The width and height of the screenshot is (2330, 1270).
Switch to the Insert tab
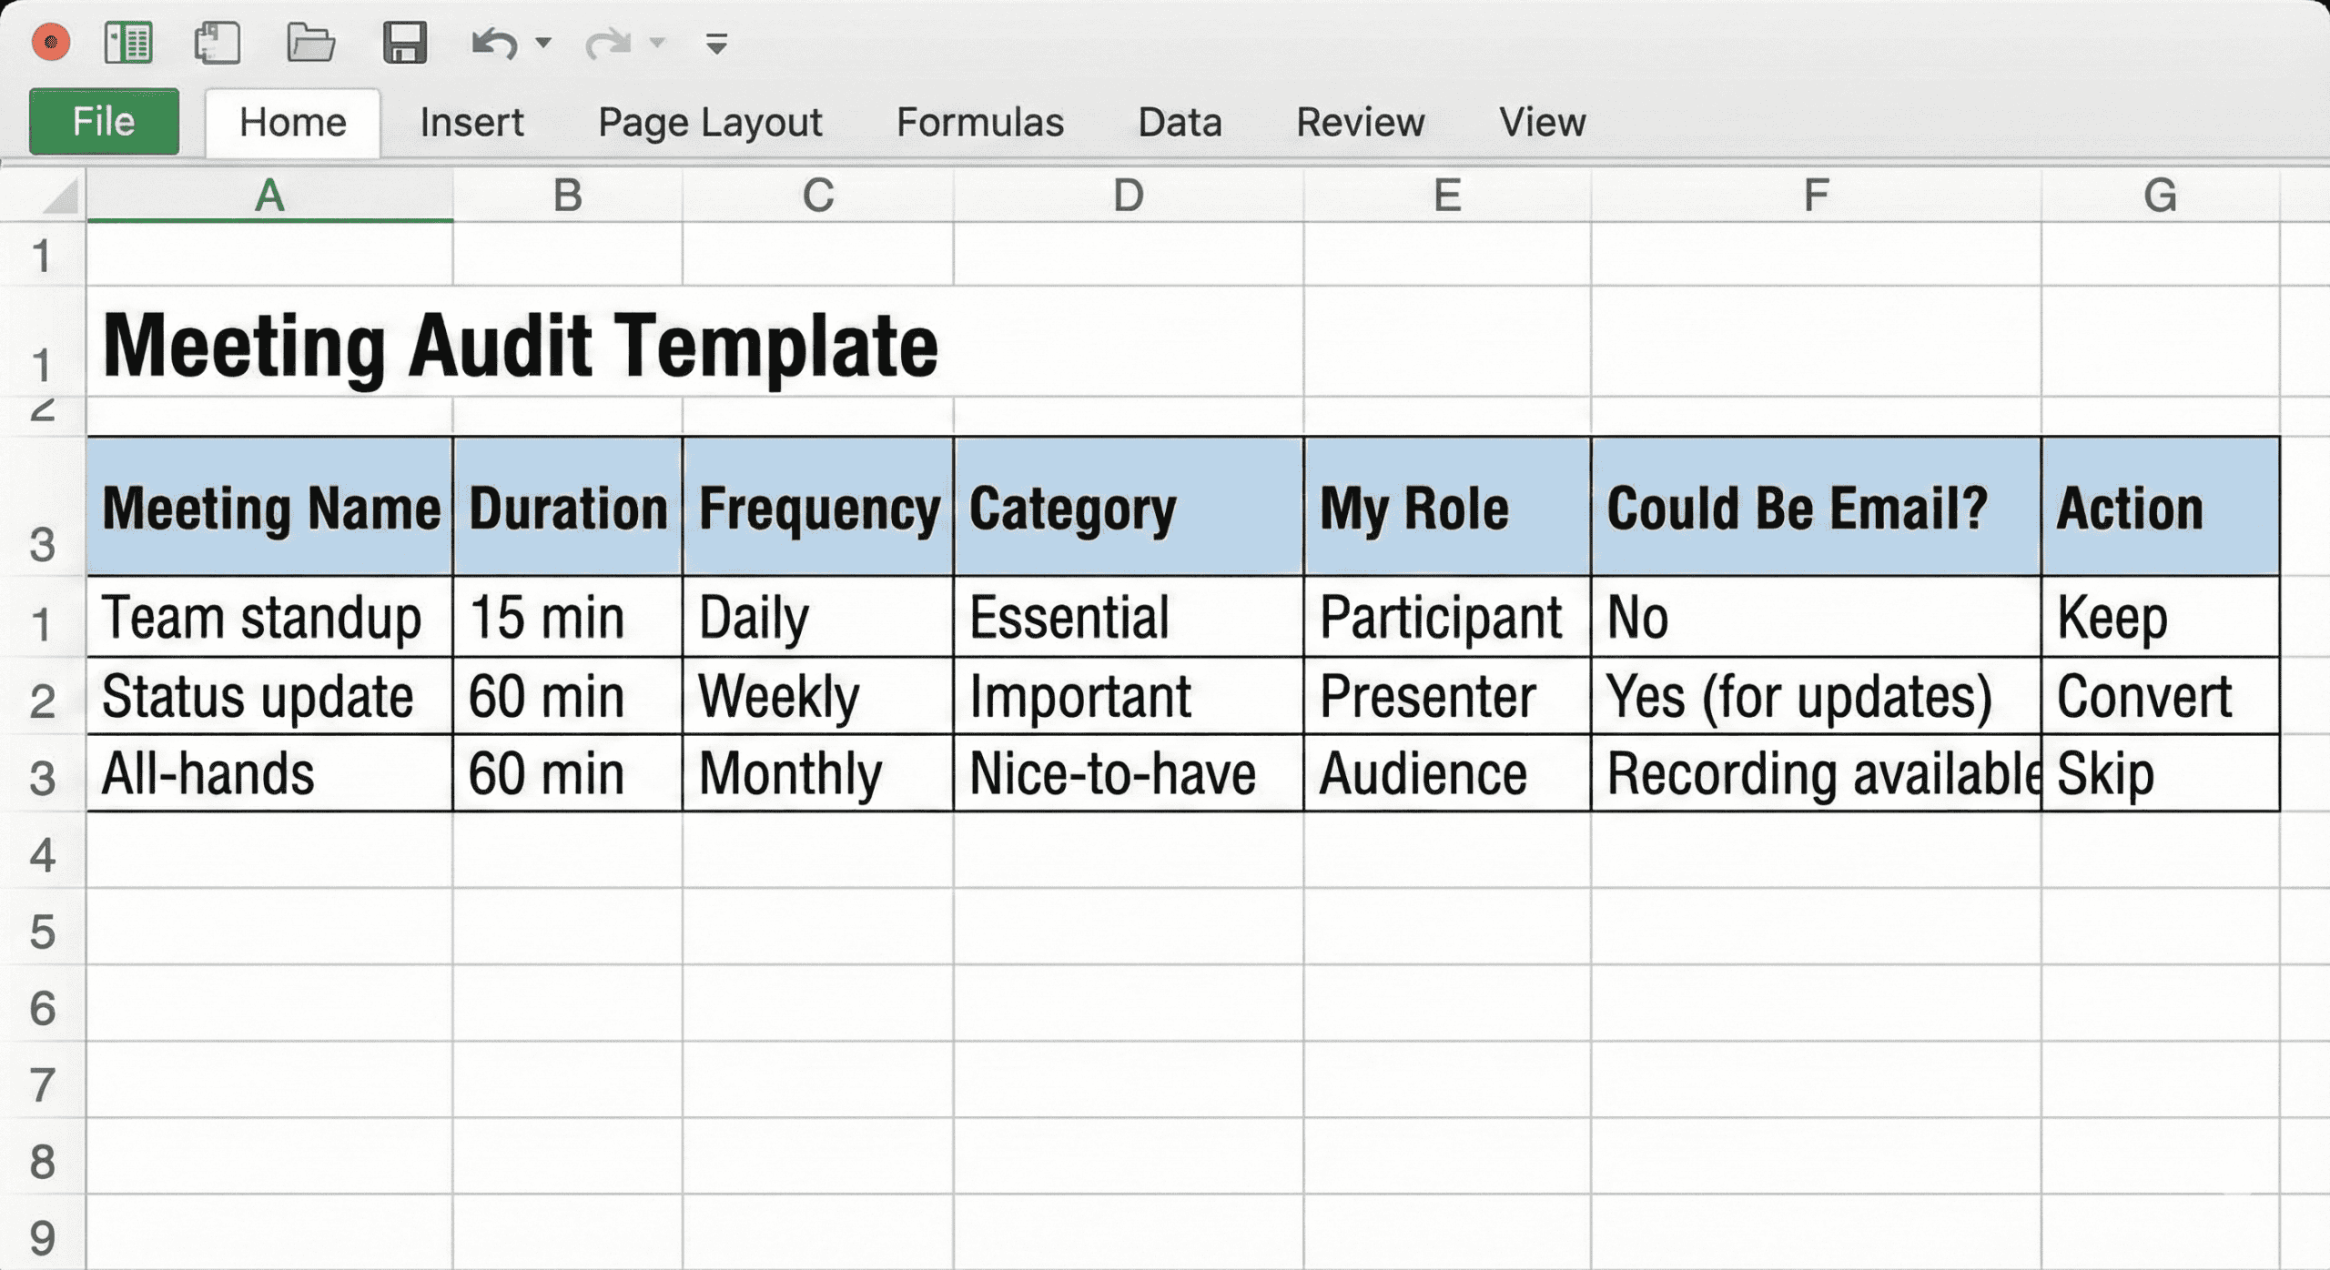coord(471,120)
